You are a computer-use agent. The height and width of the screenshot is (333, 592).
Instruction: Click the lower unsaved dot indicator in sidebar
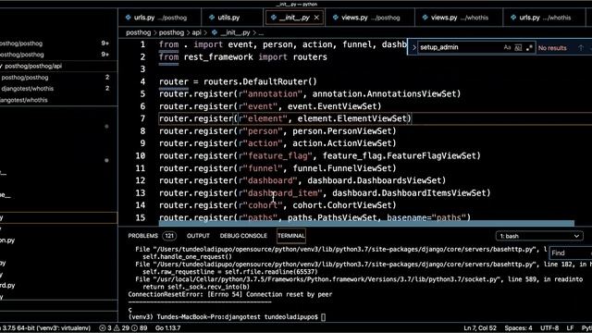tap(106, 160)
